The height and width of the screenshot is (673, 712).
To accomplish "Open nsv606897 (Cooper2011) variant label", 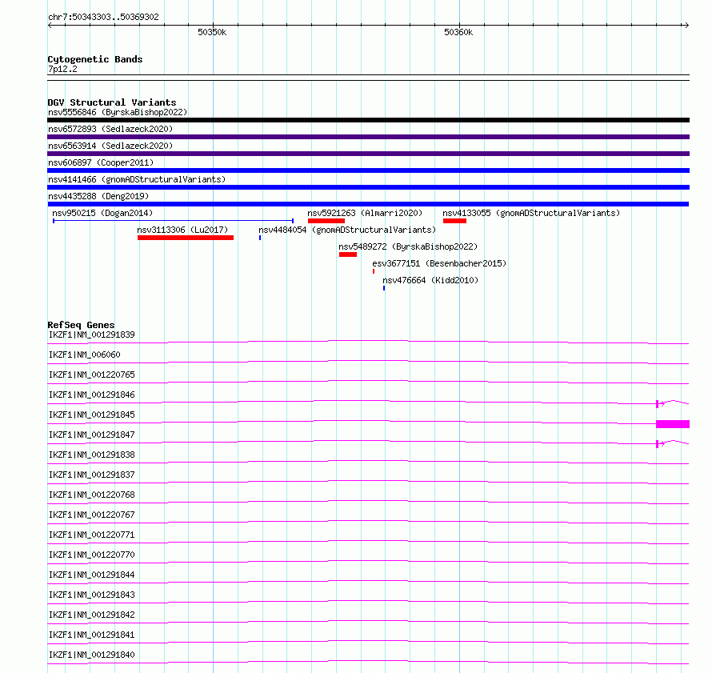I will pyautogui.click(x=101, y=162).
